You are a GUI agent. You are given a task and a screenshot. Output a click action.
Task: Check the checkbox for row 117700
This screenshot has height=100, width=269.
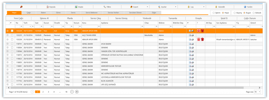click(x=12, y=73)
